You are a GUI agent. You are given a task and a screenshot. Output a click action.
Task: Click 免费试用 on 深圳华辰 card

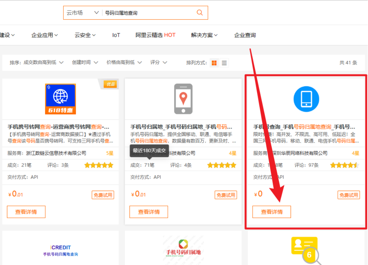pos(349,195)
